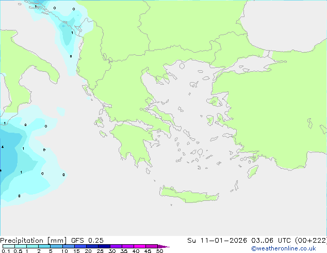Click the purple arrow tip past 50 on legend
The image size is (327, 253).
pyautogui.click(x=163, y=246)
